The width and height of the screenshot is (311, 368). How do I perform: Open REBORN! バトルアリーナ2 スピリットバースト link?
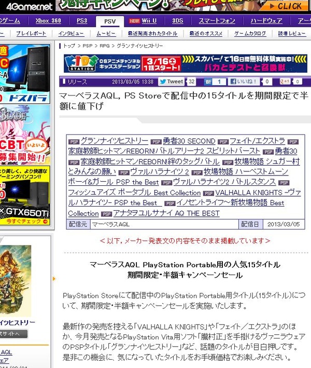164,151
